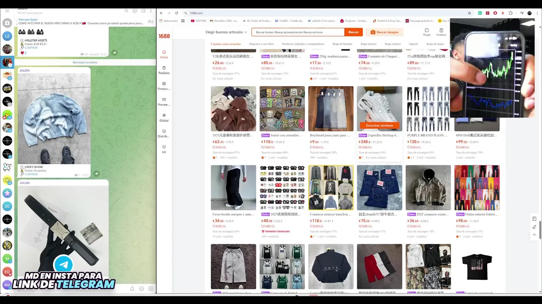
Task: Forward the JERSEY BLANK post
Action: [97, 174]
